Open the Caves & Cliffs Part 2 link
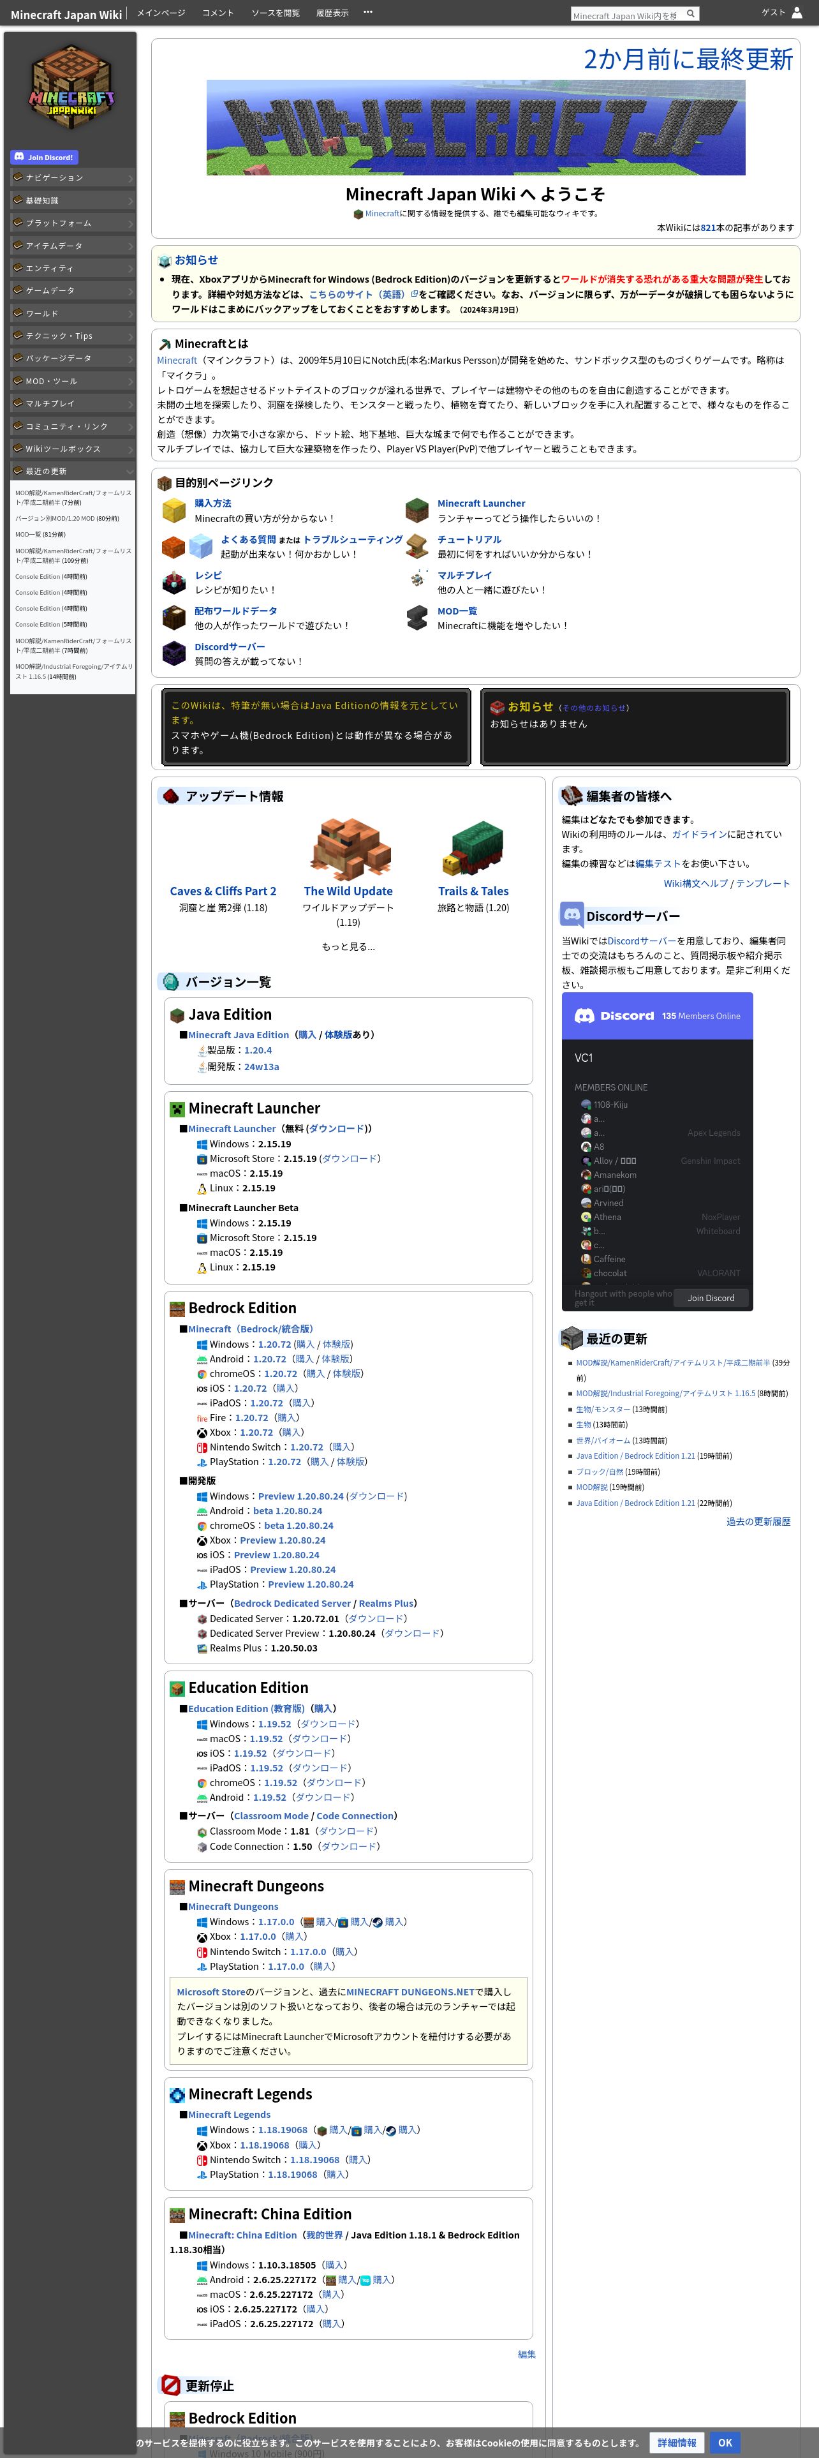The height and width of the screenshot is (2458, 819). pyautogui.click(x=223, y=891)
